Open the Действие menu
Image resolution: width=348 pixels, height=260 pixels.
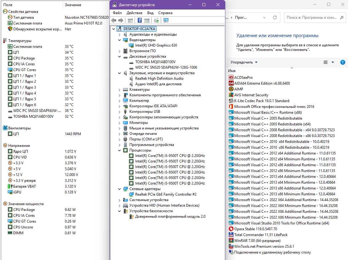click(x=134, y=13)
